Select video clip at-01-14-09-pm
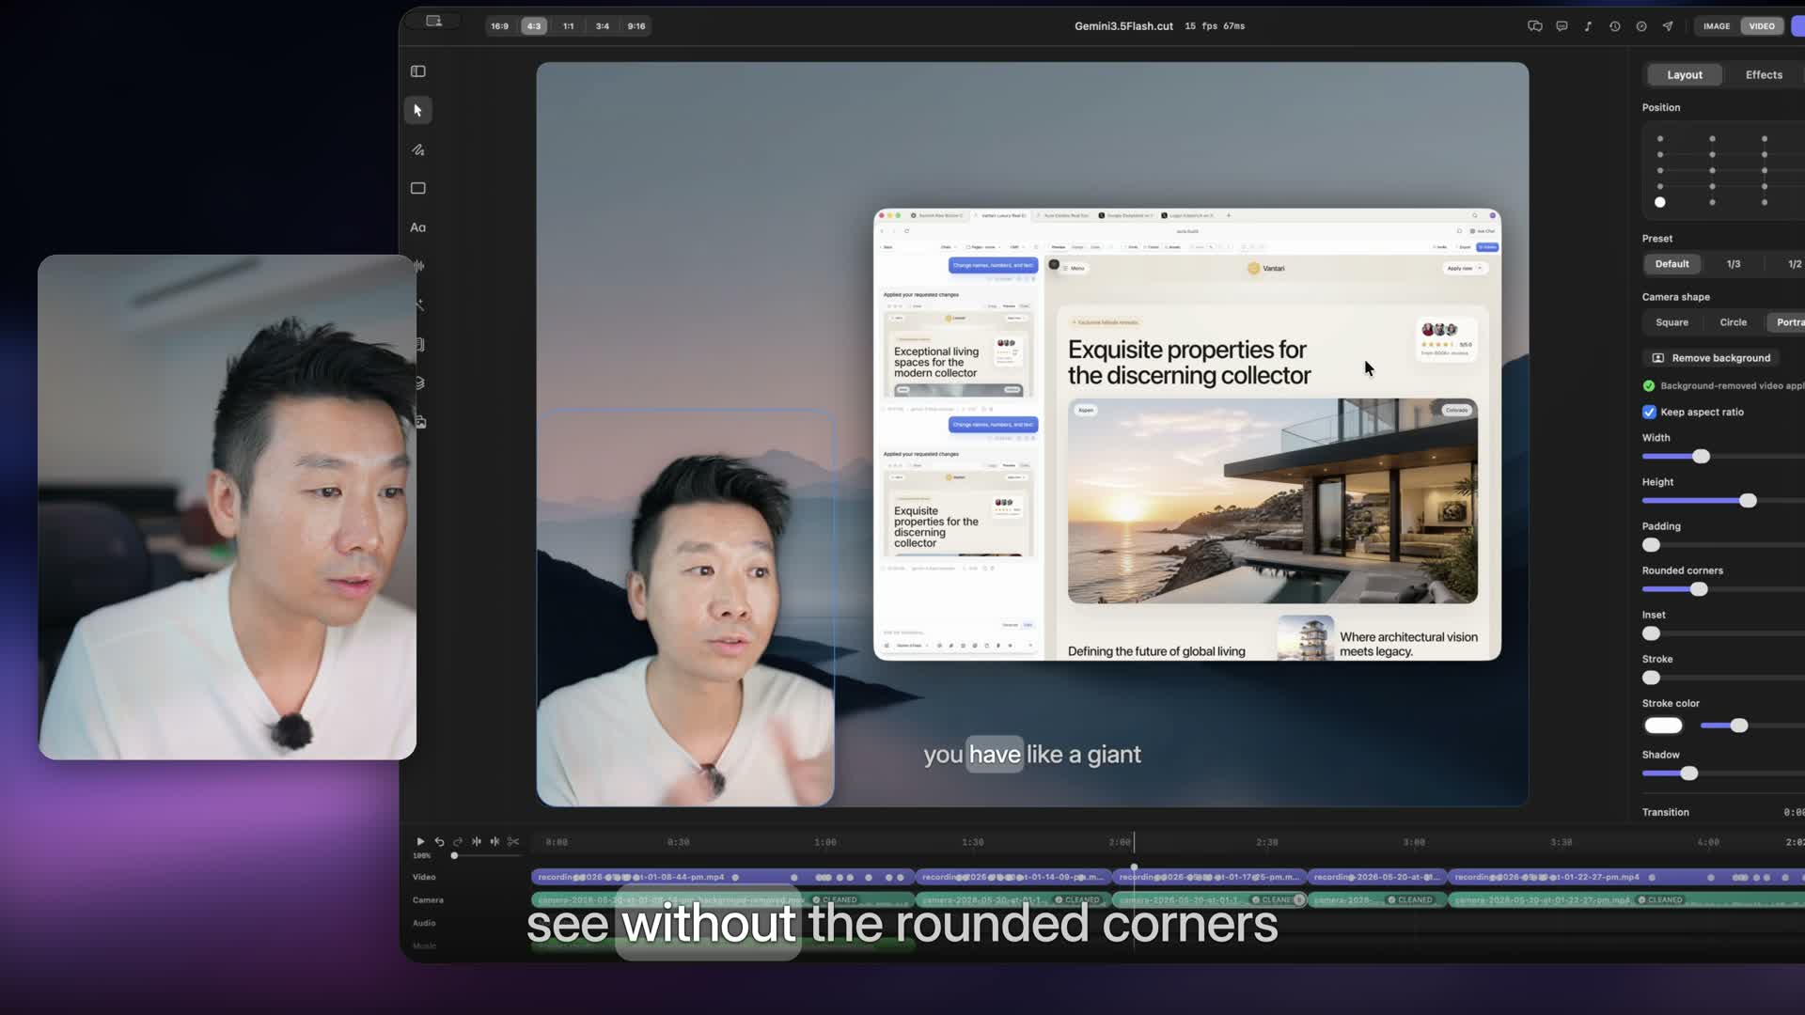The height and width of the screenshot is (1015, 1805). tap(1012, 877)
